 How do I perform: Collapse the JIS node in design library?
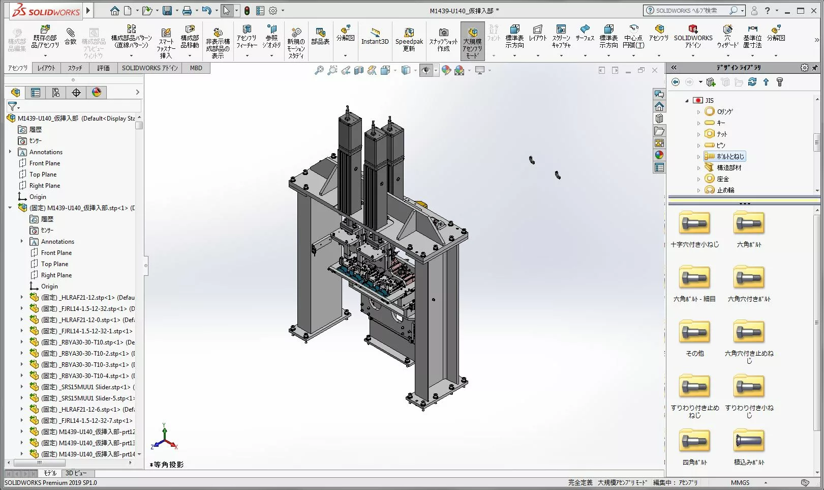point(686,100)
